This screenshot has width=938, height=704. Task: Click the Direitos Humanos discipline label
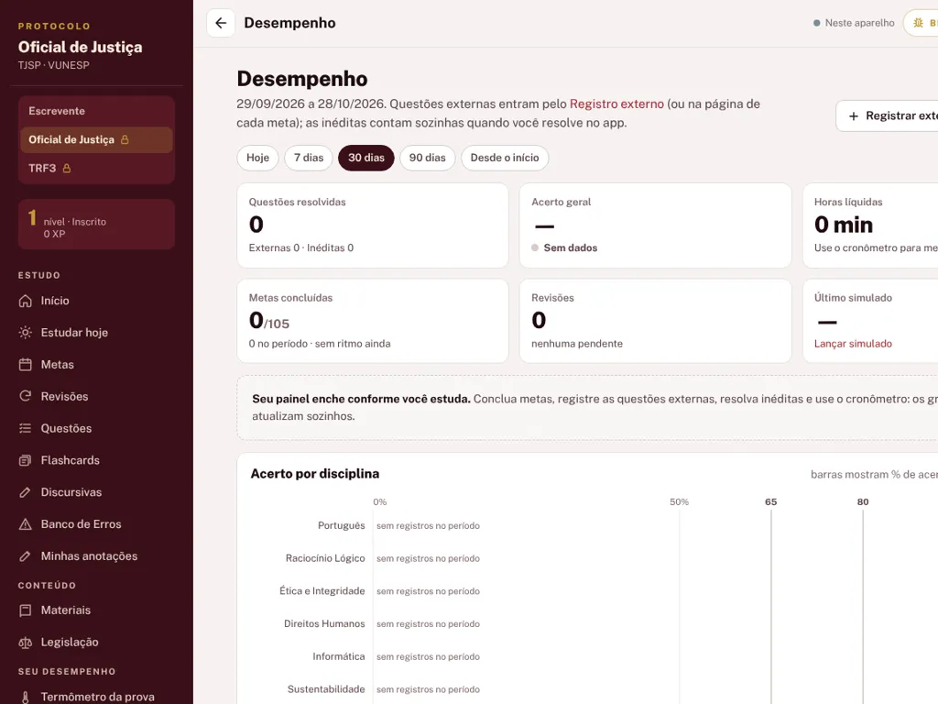point(324,623)
